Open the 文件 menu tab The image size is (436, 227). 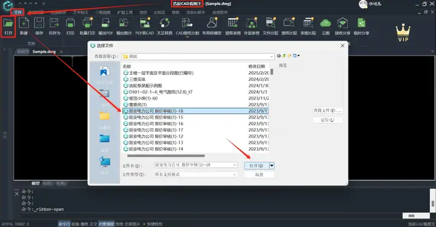click(18, 12)
